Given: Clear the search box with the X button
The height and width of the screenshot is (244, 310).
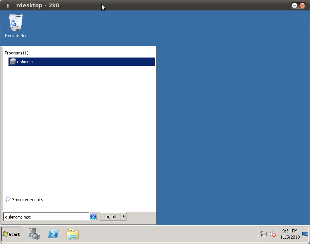Looking at the screenshot, I should click(x=93, y=217).
